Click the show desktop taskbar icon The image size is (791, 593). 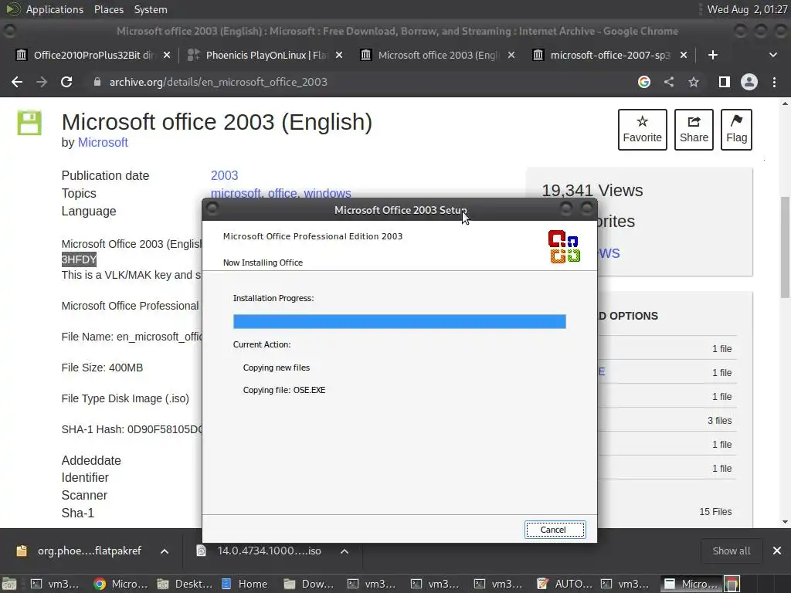(x=9, y=584)
